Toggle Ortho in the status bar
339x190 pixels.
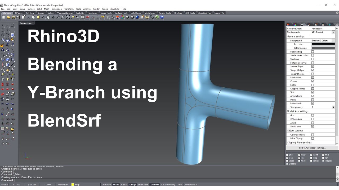(116, 184)
